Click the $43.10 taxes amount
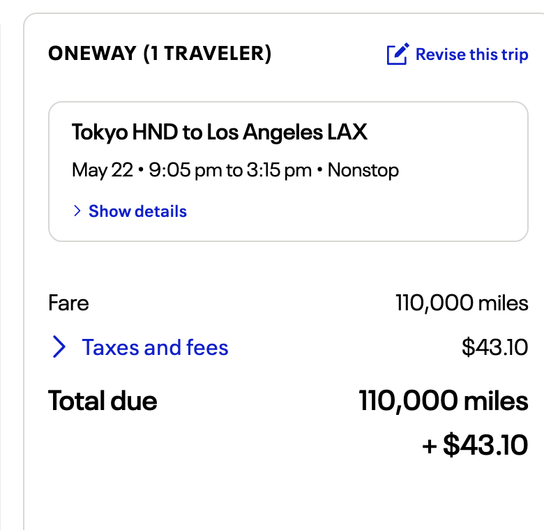Image resolution: width=544 pixels, height=530 pixels. [x=494, y=347]
